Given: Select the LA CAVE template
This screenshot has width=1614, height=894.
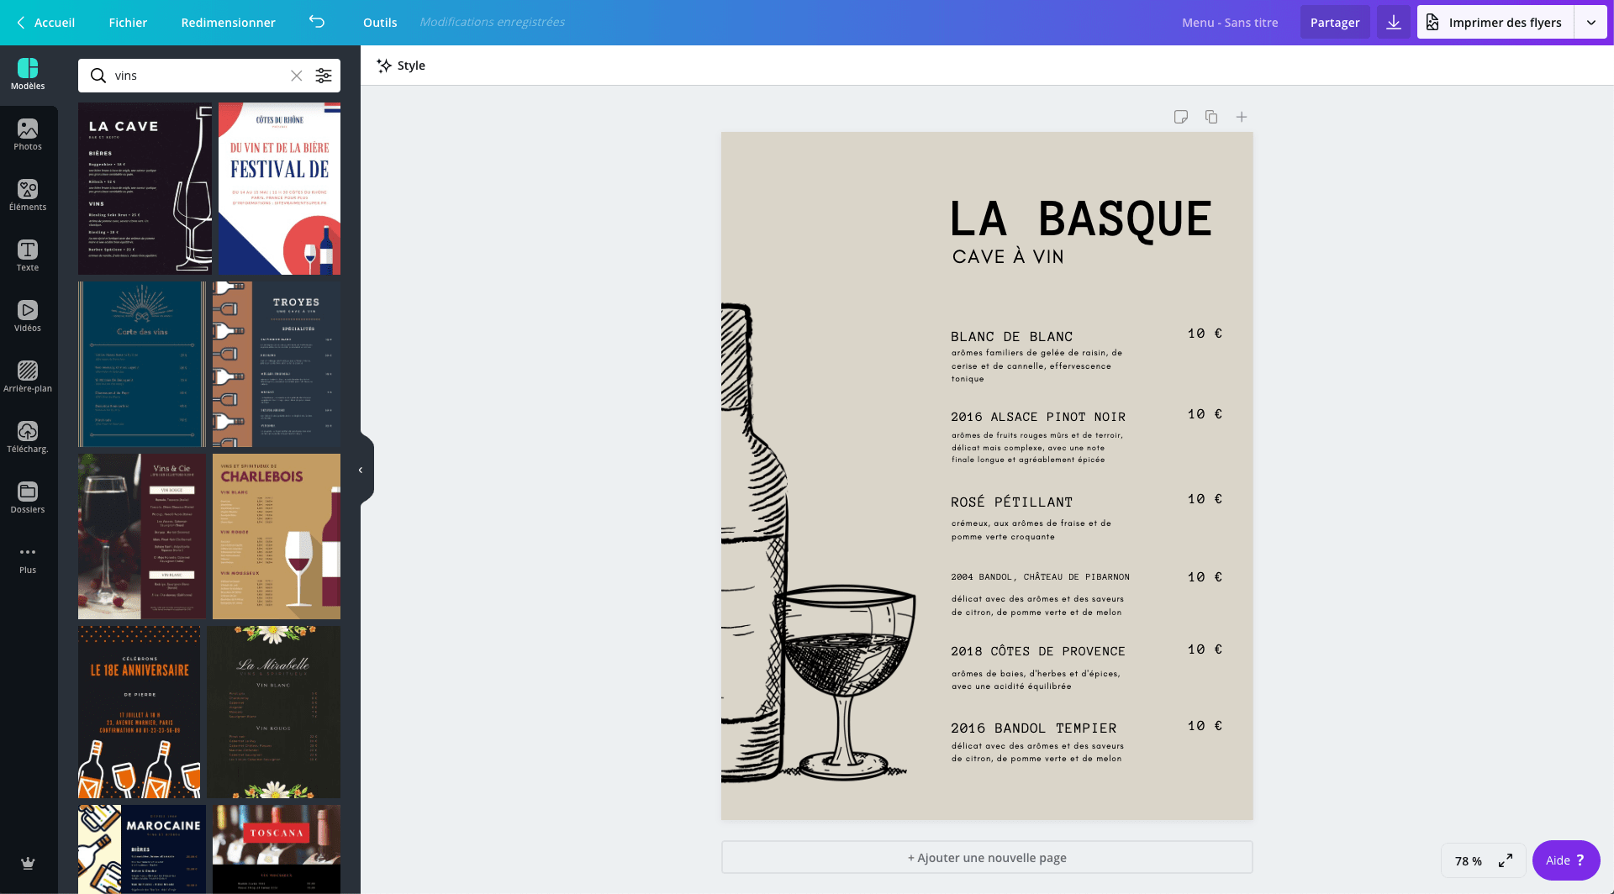Looking at the screenshot, I should pos(145,189).
